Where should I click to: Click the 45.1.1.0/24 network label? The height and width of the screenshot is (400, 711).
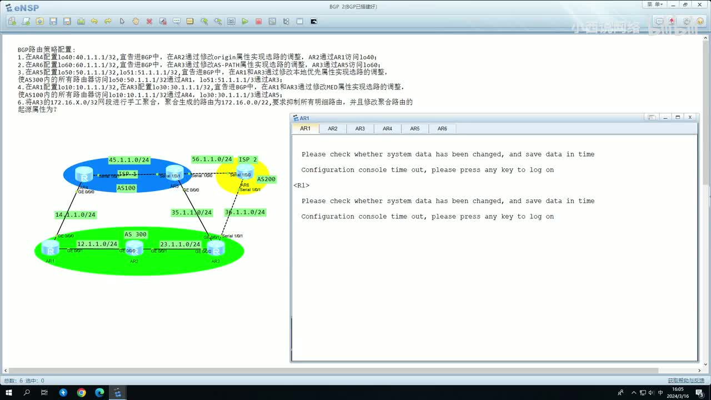[x=129, y=160]
